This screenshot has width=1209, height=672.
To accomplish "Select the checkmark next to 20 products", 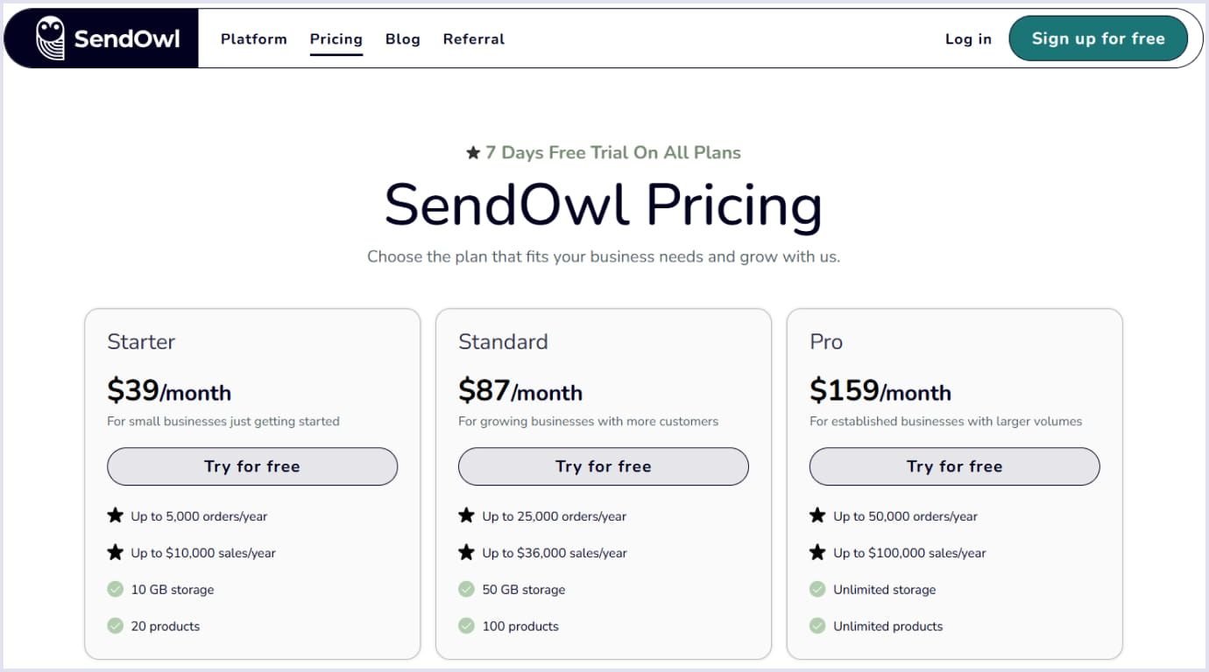I will tap(115, 626).
